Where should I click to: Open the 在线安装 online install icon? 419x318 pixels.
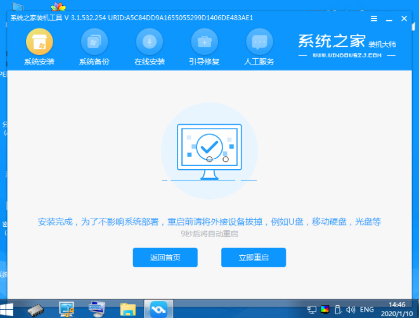click(x=150, y=42)
